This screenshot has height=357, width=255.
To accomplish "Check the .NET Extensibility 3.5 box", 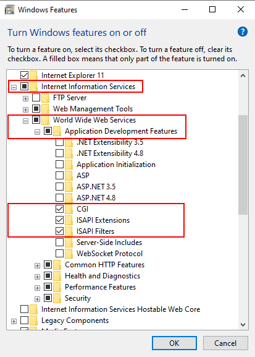I will [x=59, y=142].
